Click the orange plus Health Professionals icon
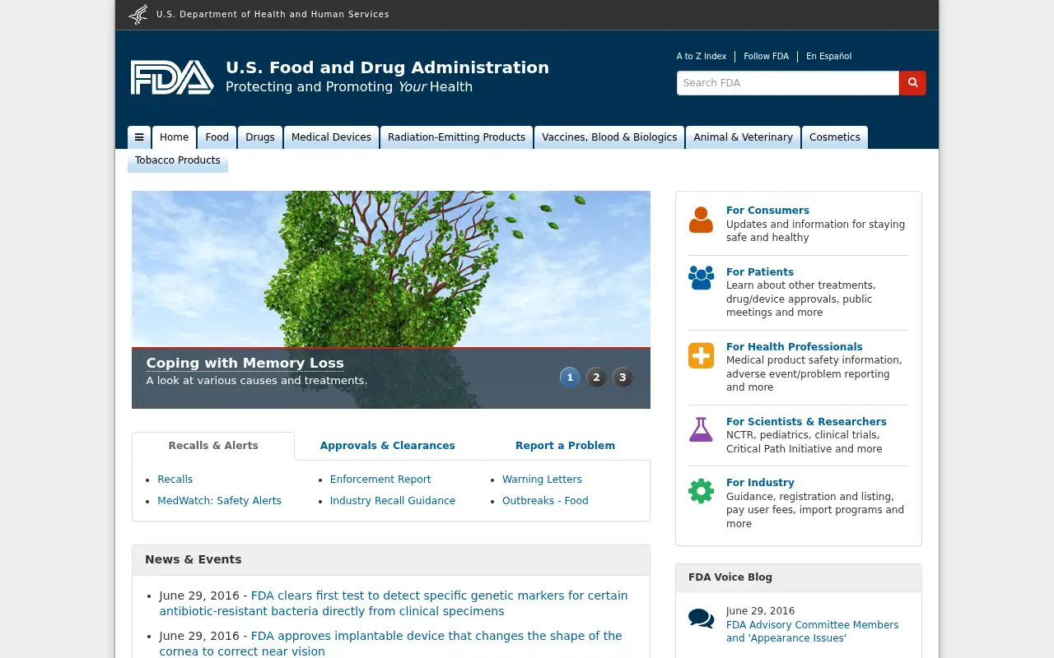The image size is (1054, 658). pyautogui.click(x=701, y=355)
